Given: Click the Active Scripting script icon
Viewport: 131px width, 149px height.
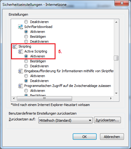Looking at the screenshot, I should [x=21, y=51].
